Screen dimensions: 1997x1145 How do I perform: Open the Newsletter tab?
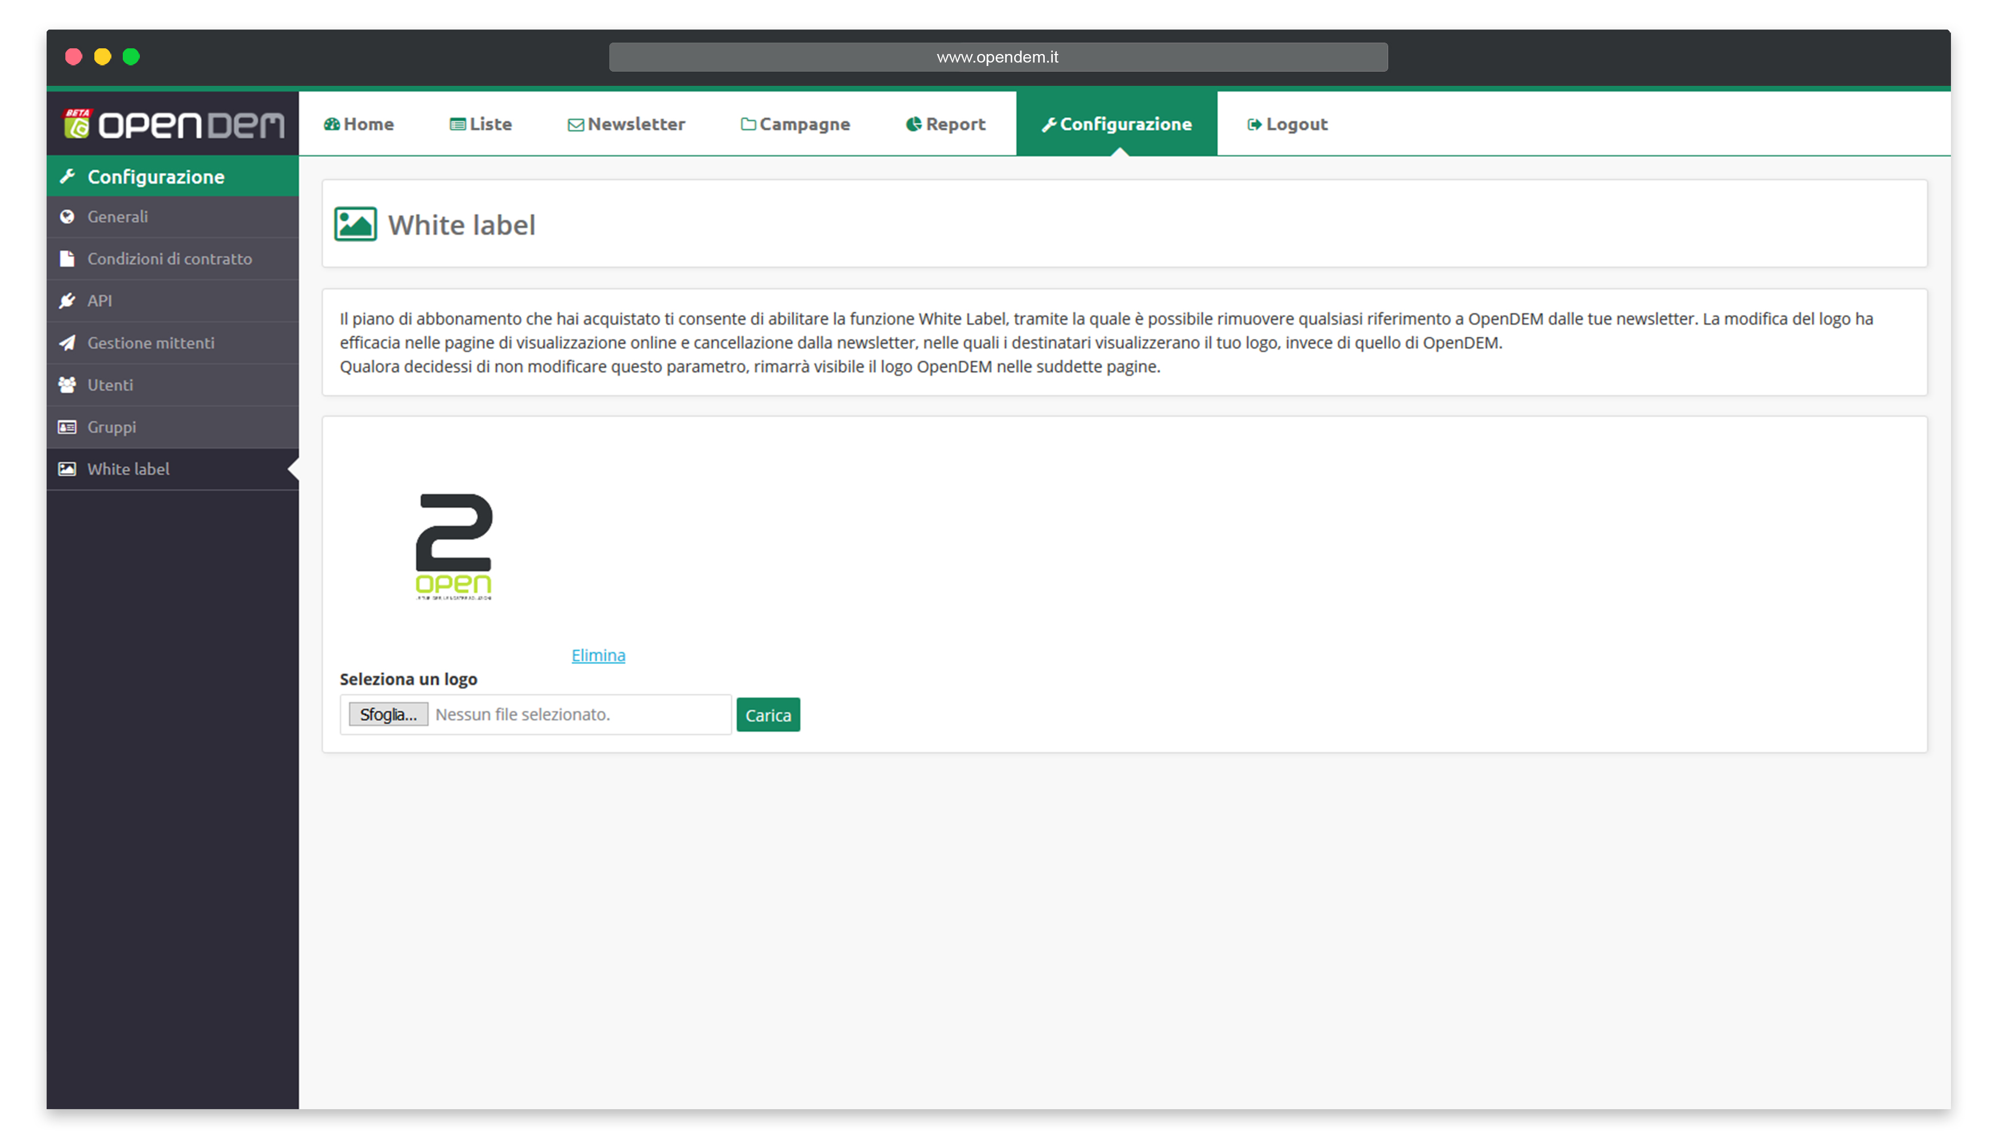626,125
